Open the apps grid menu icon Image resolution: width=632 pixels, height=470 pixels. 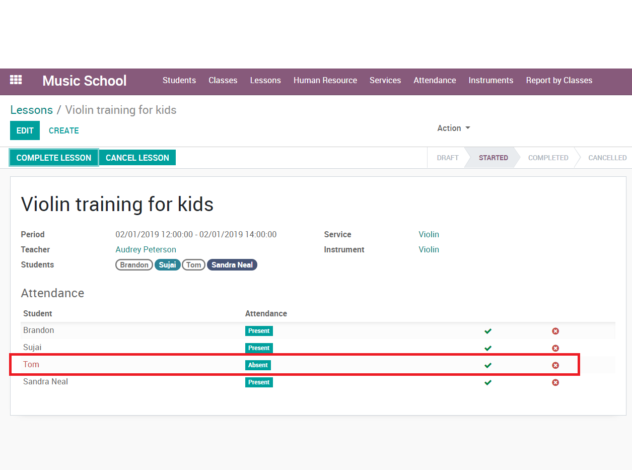[16, 80]
